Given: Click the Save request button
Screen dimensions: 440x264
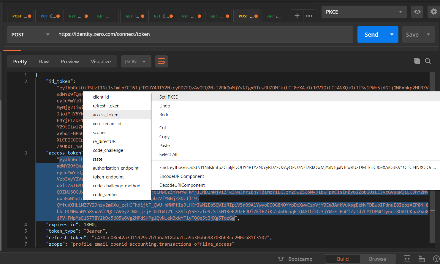Looking at the screenshot, I should click(412, 35).
